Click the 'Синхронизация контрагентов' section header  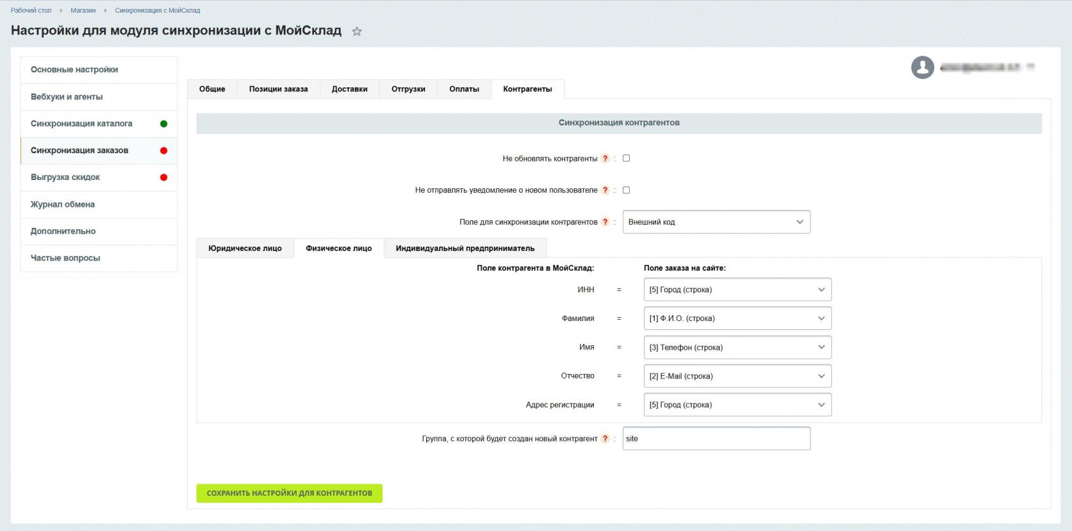click(619, 123)
